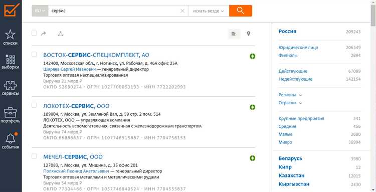Click green status icon for МЕЧЕЛ-СЕРВИС
The width and height of the screenshot is (376, 192).
coord(252,158)
